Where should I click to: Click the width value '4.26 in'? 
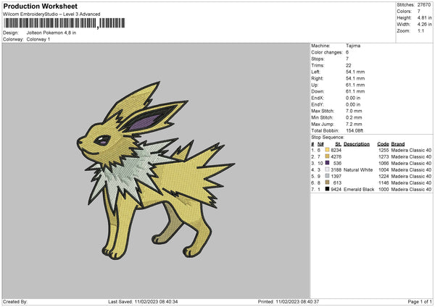[424, 25]
